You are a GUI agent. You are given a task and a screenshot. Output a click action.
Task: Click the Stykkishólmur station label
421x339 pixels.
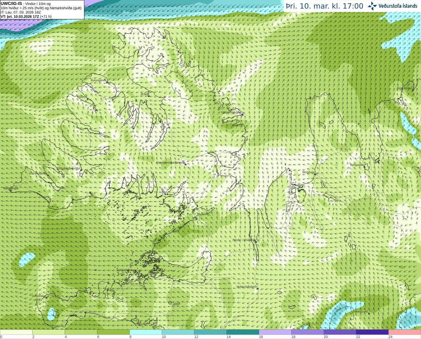(126, 270)
